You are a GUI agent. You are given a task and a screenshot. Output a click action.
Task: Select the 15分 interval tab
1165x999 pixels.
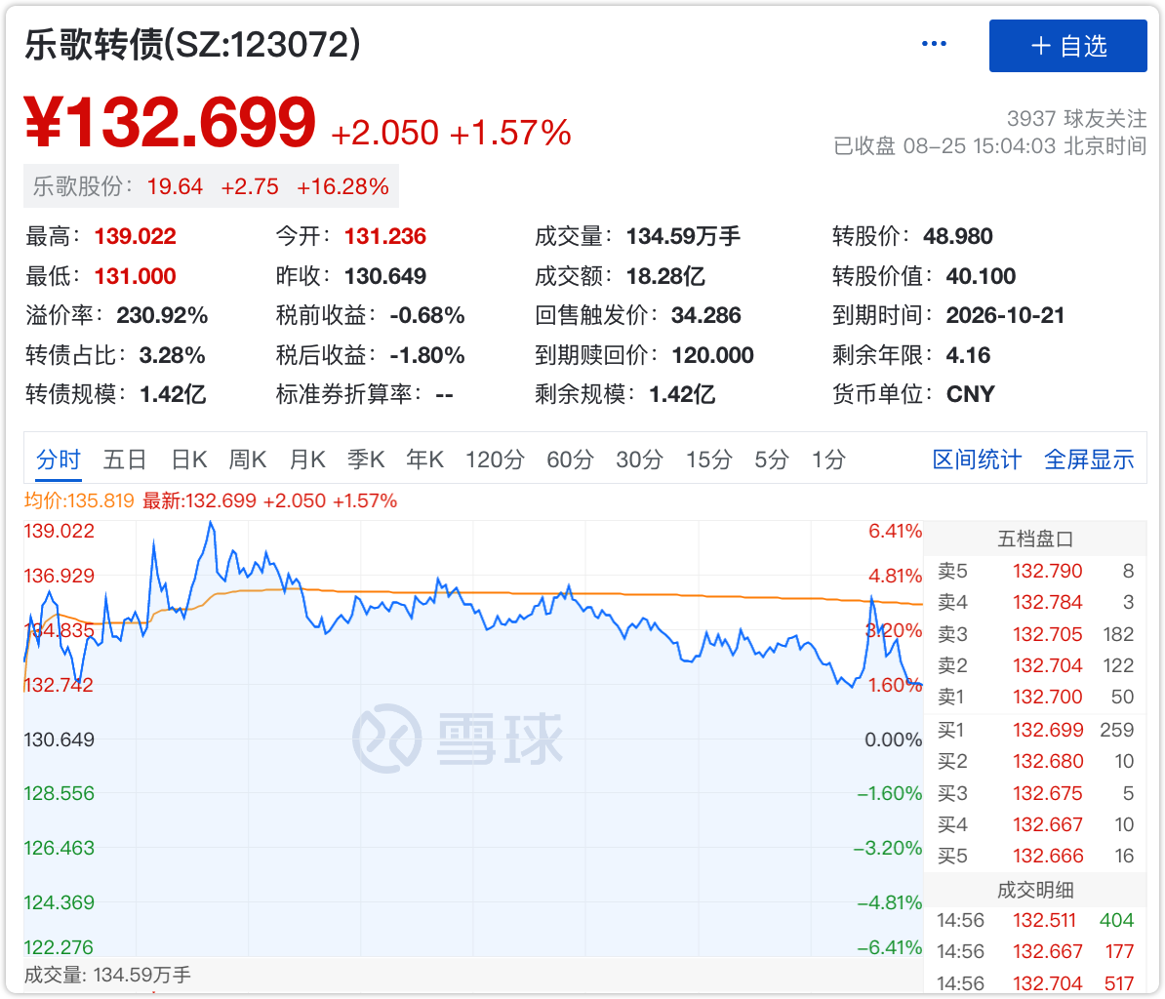pos(708,460)
